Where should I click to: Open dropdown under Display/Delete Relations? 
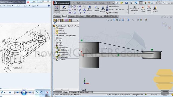pos(134,13)
